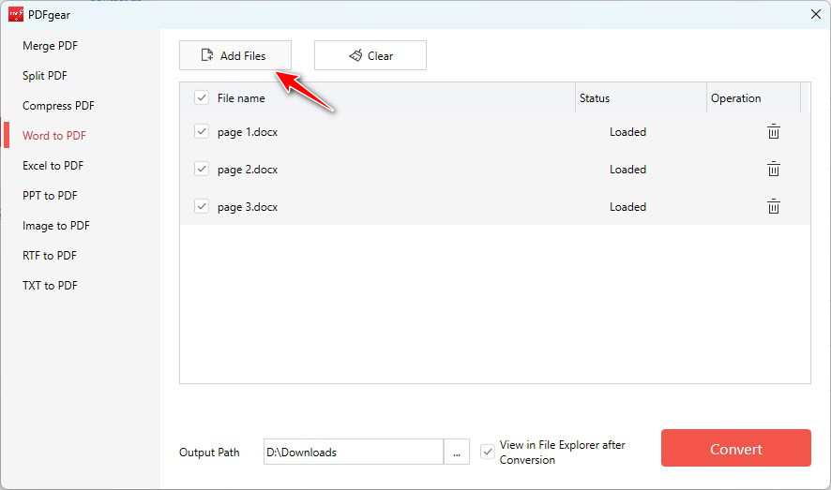Delete page 2.docx using its trash icon
831x490 pixels.
click(773, 169)
